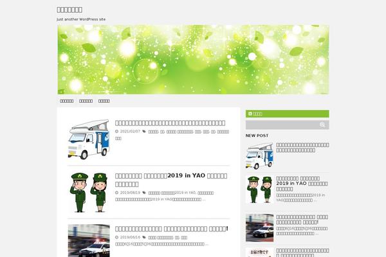
Task: Open the large saluting officers thumbnail
Action: pos(89,192)
